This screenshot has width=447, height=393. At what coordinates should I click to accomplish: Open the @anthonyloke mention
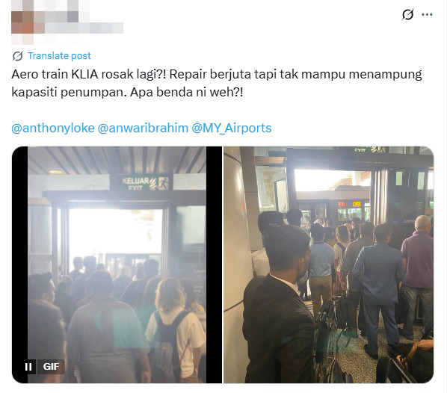pyautogui.click(x=53, y=128)
